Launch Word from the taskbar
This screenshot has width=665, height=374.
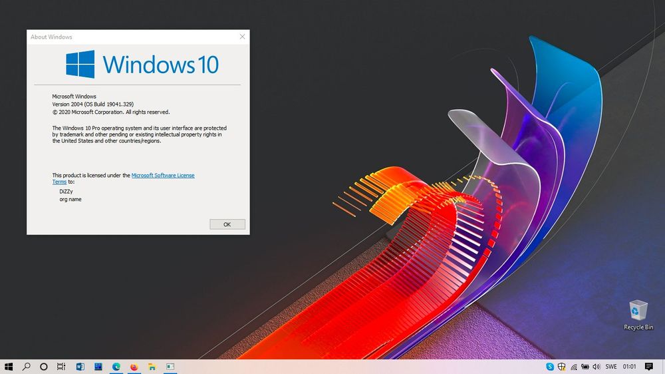click(80, 367)
